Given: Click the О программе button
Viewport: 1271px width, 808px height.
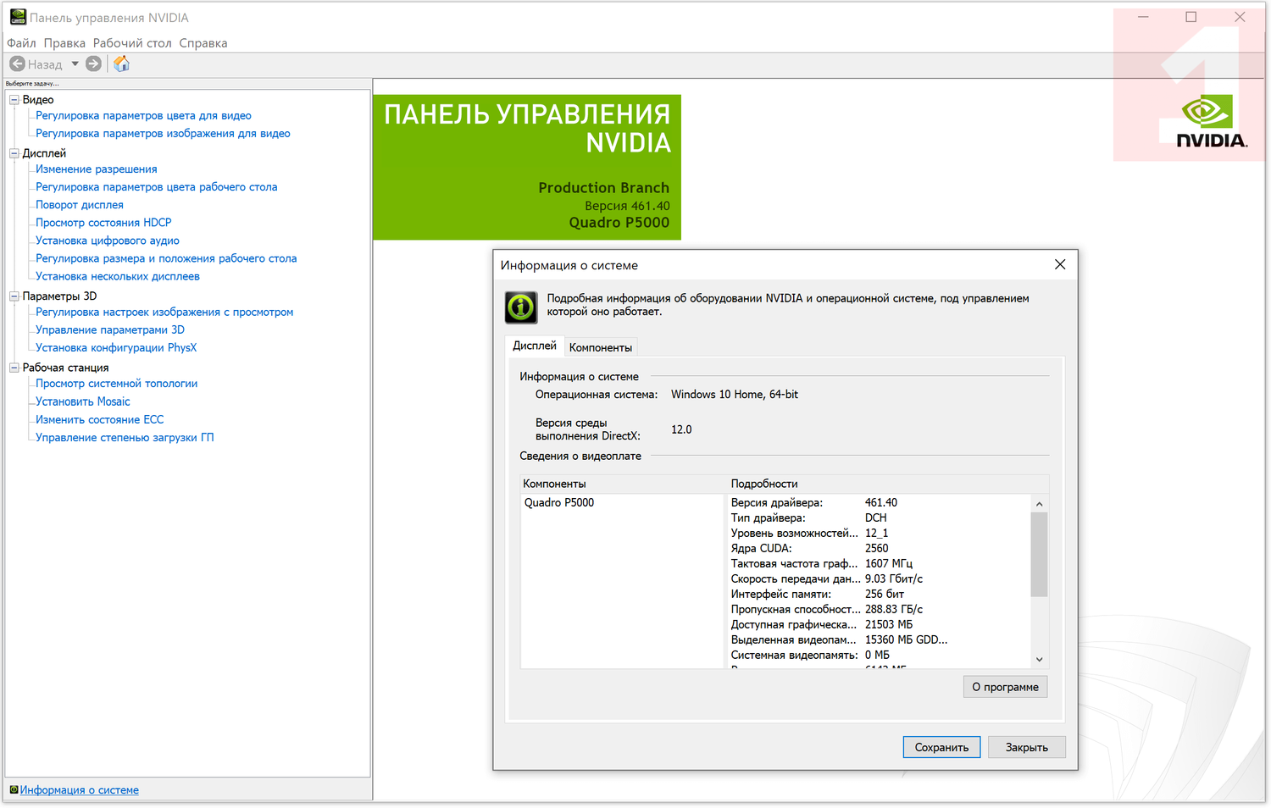Looking at the screenshot, I should click(1005, 687).
